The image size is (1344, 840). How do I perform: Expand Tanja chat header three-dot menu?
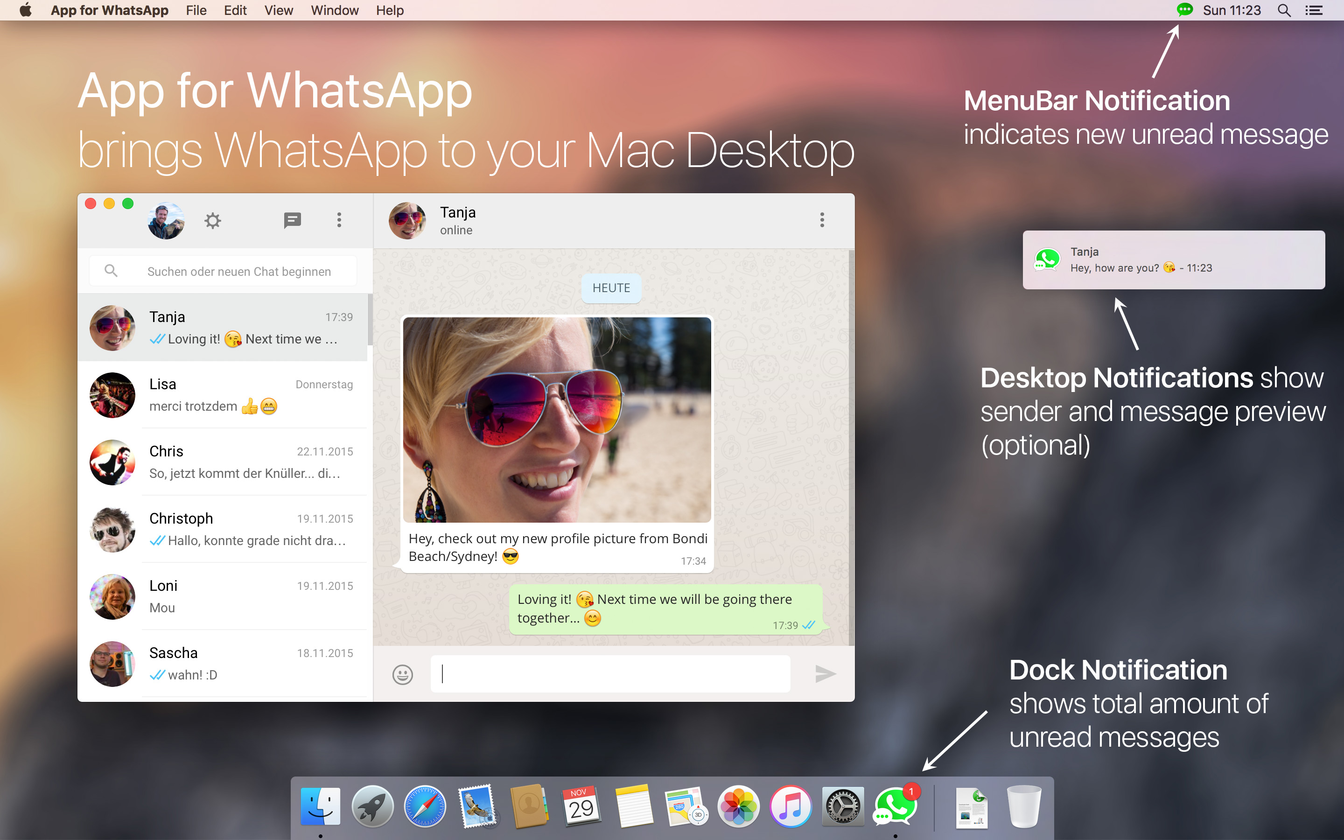pos(822,220)
